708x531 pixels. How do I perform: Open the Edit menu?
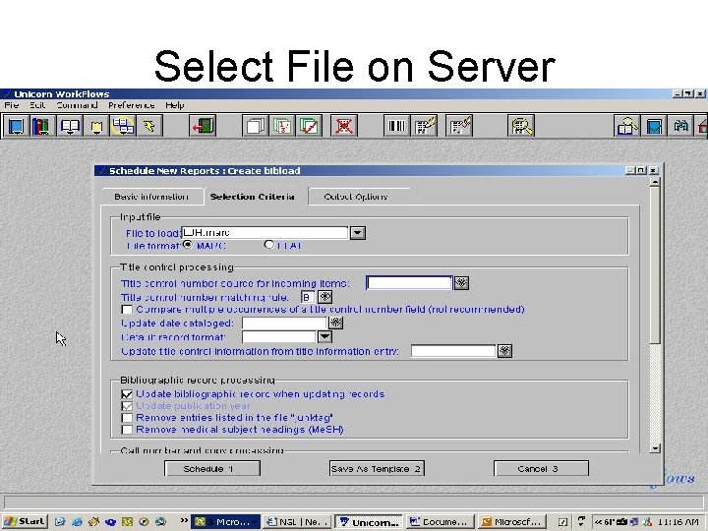pos(37,105)
